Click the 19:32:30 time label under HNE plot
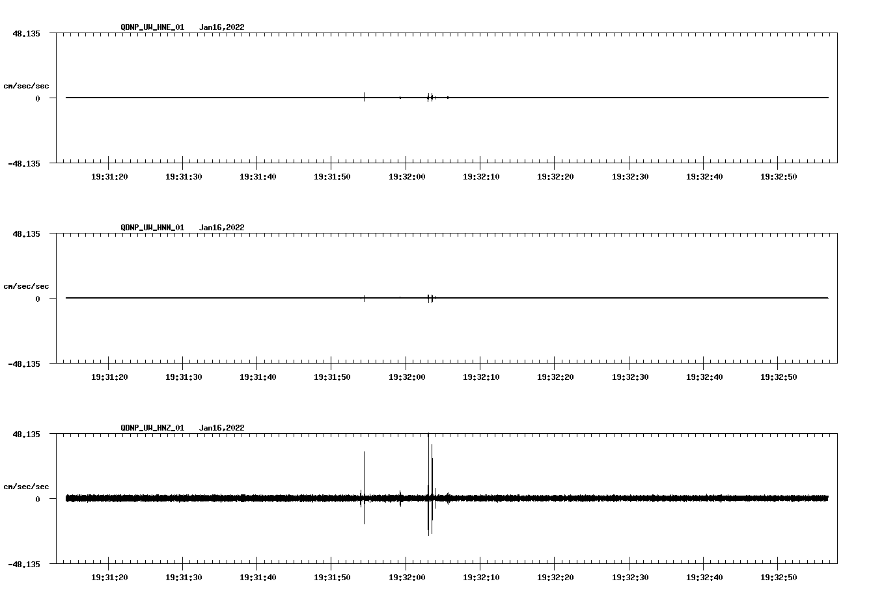Viewport: 884px width, 601px height. point(630,177)
